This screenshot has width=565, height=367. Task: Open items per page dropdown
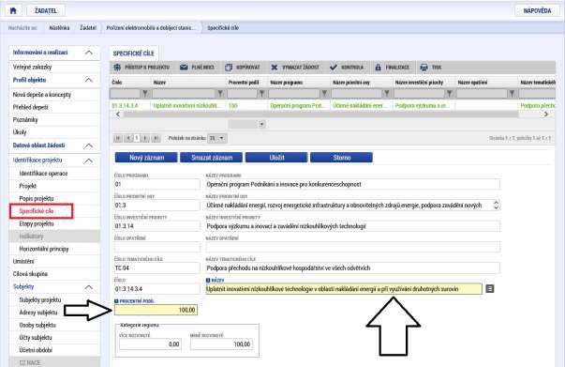pyautogui.click(x=216, y=138)
